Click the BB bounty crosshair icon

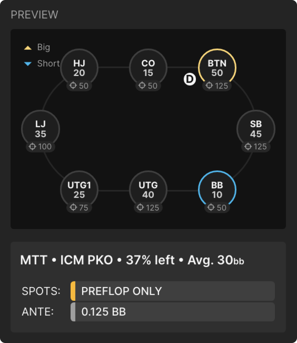[x=211, y=208]
